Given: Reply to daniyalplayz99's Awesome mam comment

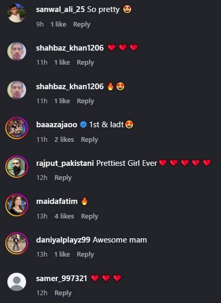Looking at the screenshot, I should 85,254.
